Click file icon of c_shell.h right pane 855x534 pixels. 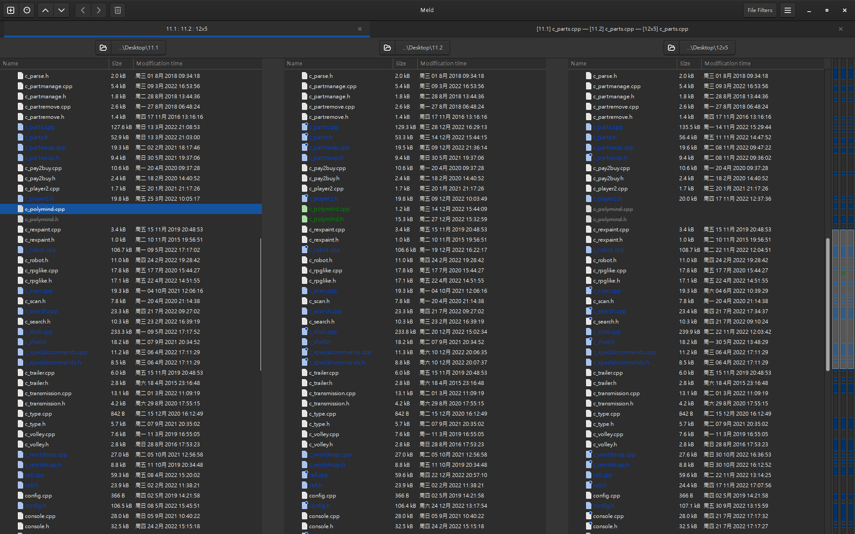point(589,342)
